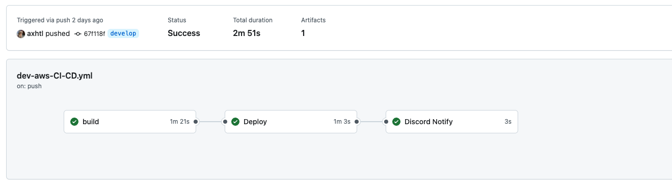Image resolution: width=672 pixels, height=183 pixels.
Task: Click the dev-aws-CI-CD.yml workflow title
Action: [x=55, y=76]
